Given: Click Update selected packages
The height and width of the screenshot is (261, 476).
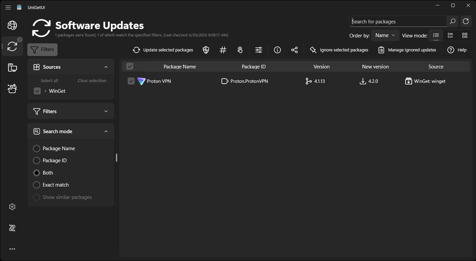Looking at the screenshot, I should [163, 50].
